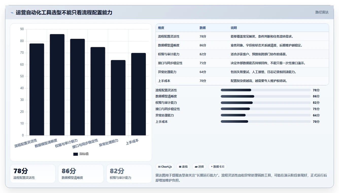Viewport: 339px width, 193px height.
Task: Select the 进度 tag chip
Action: (199, 167)
